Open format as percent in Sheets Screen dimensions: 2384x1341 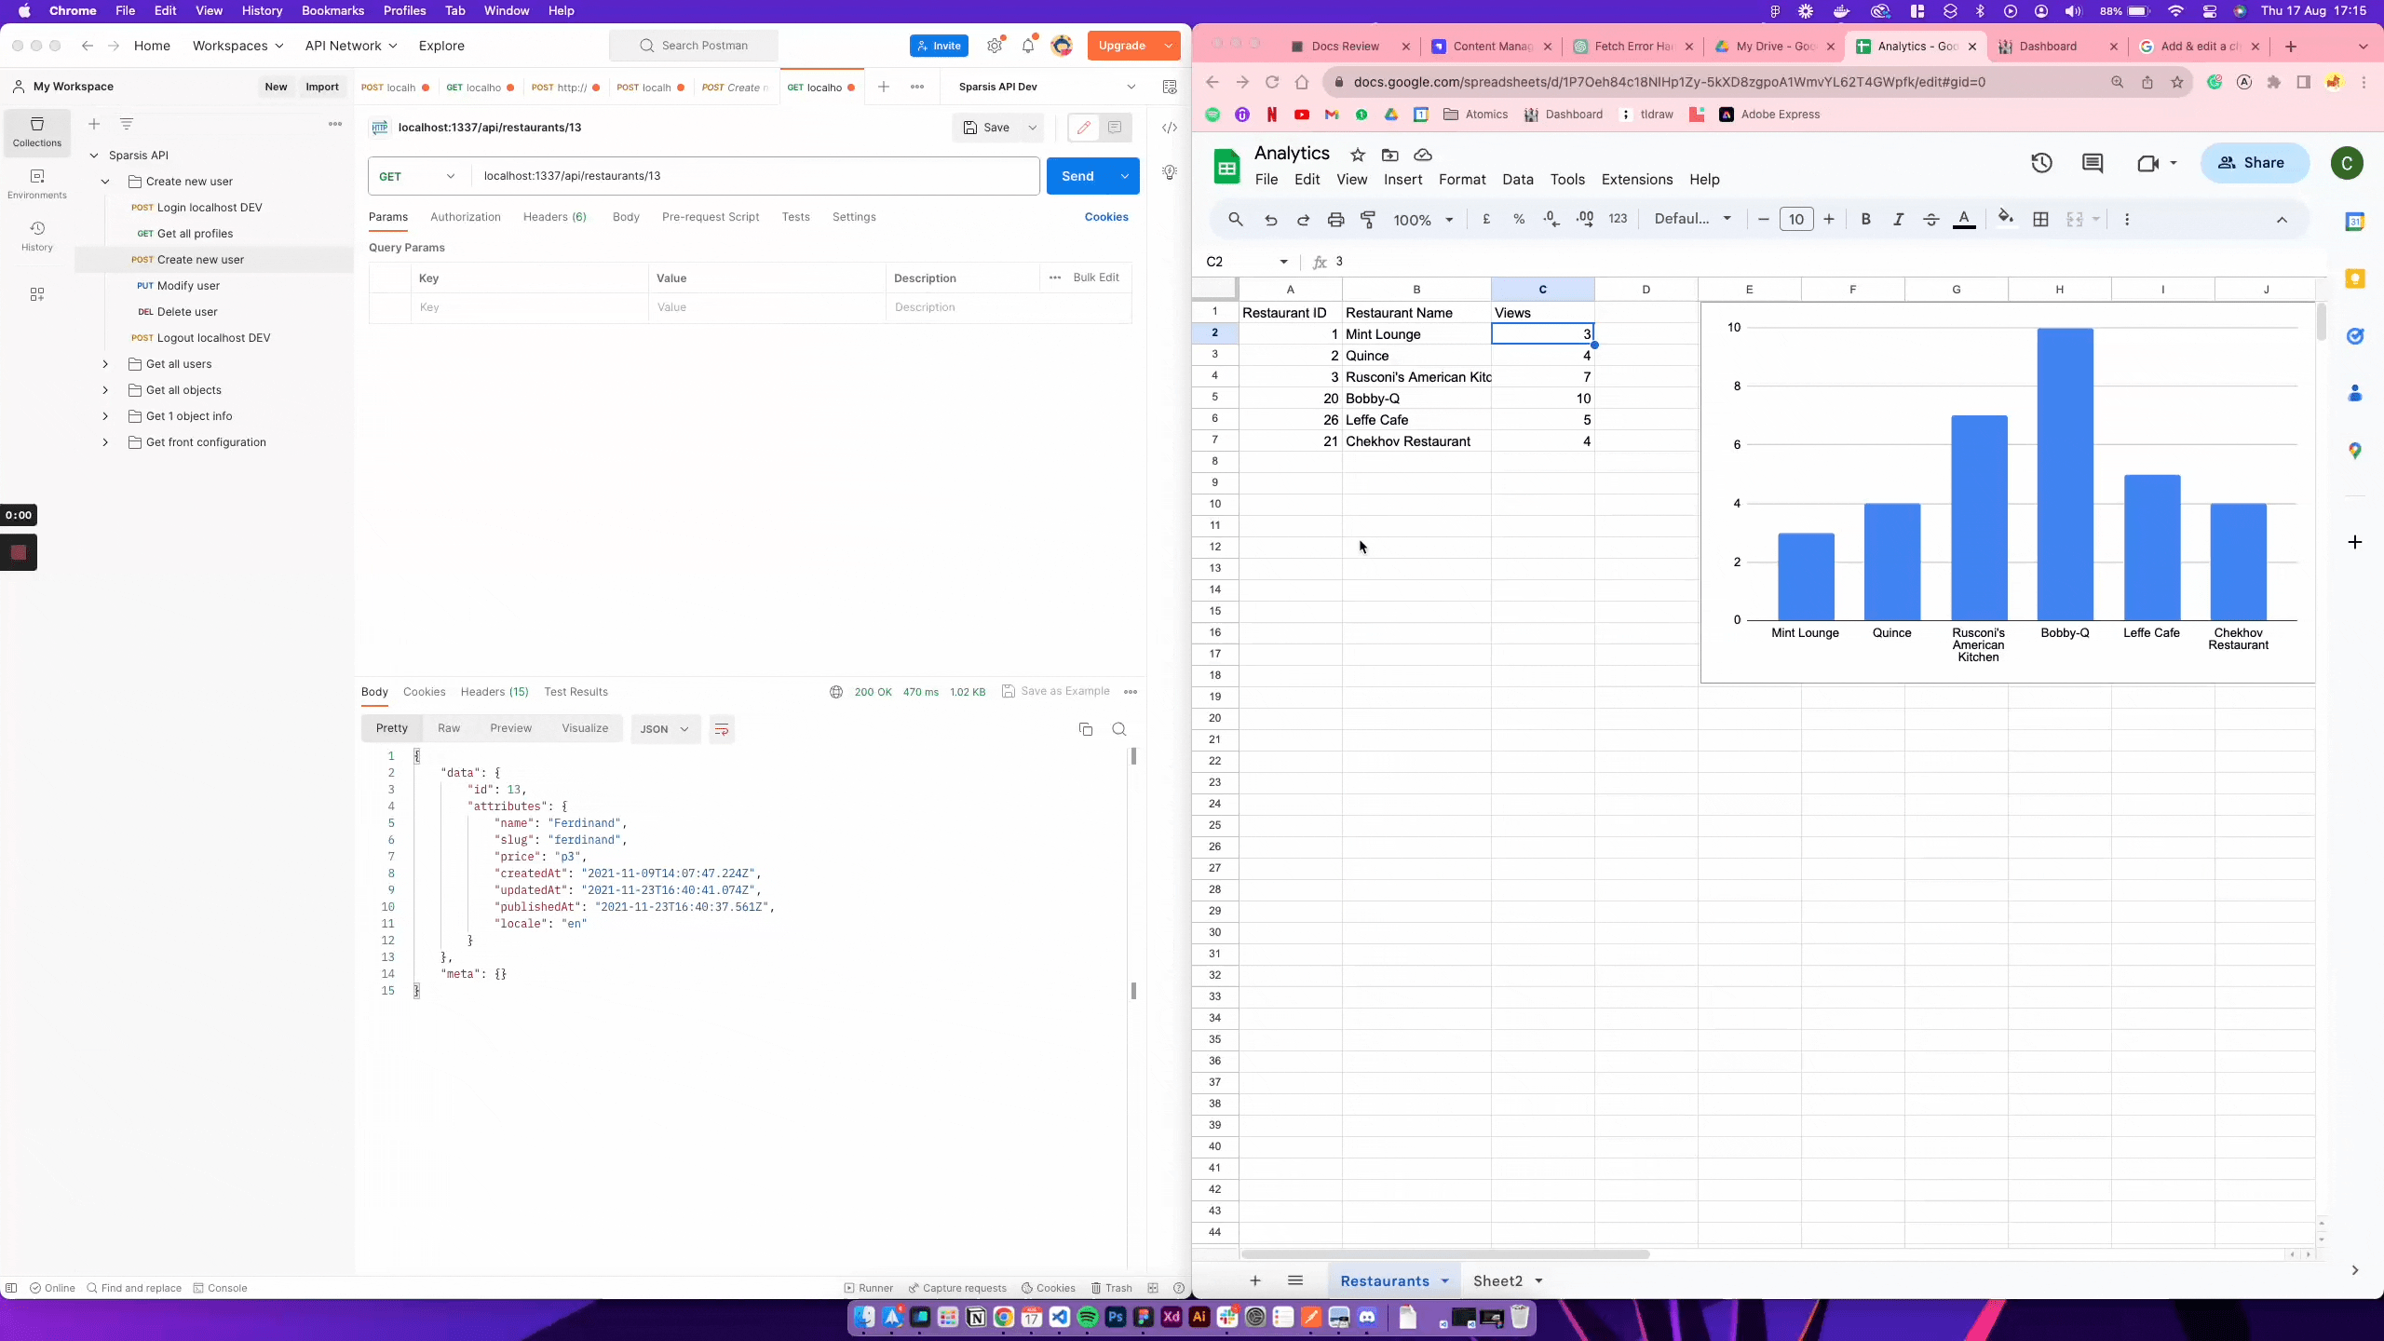[x=1519, y=220]
